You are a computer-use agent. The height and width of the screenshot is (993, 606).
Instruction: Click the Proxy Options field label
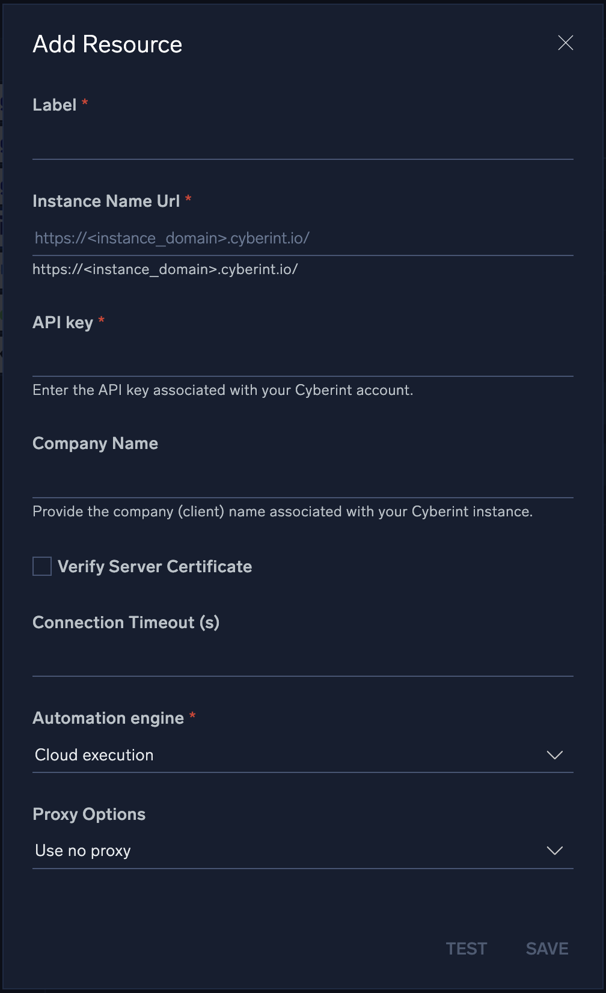[x=89, y=814]
